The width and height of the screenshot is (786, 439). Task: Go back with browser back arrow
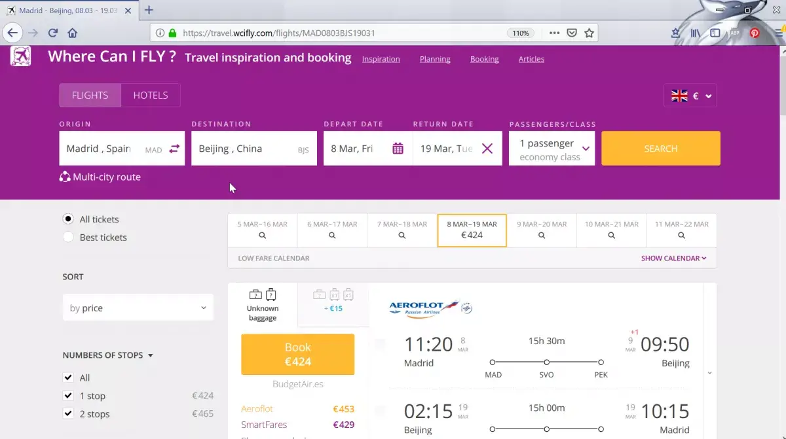pyautogui.click(x=12, y=33)
